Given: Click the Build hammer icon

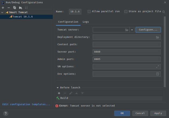Looking at the screenshot, I should [58, 98].
